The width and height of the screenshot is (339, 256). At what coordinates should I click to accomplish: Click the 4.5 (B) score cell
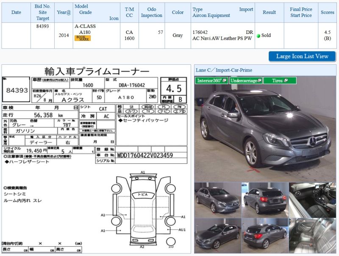(327, 36)
